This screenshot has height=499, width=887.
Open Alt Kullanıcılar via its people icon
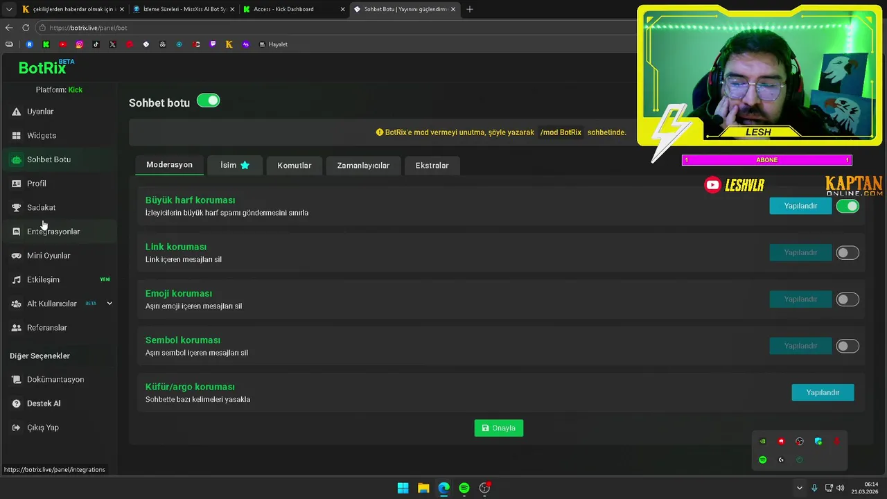point(17,304)
